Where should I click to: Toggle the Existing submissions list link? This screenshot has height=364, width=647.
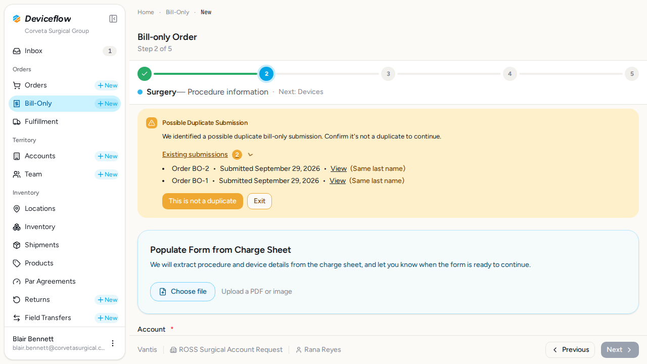point(195,155)
